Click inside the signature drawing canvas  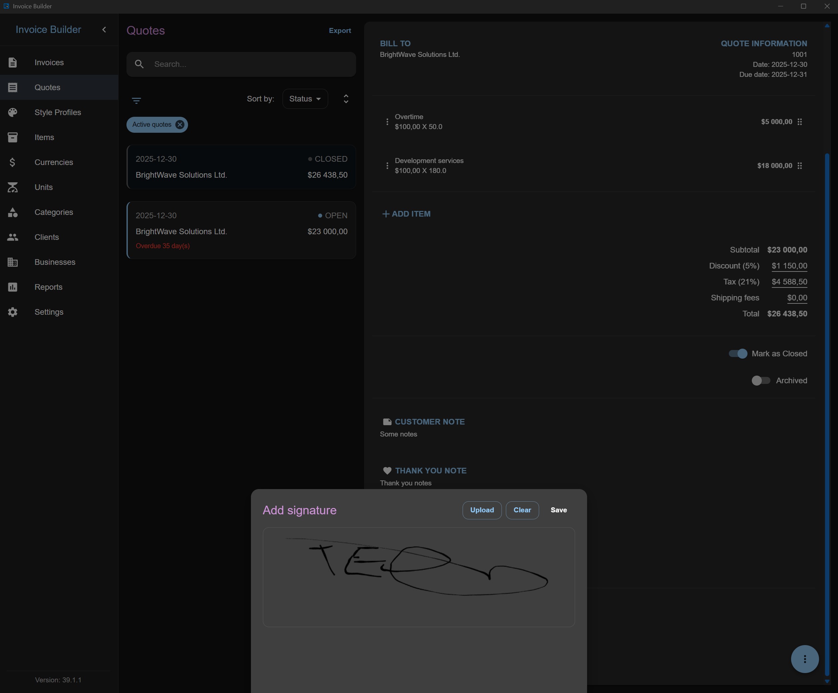[419, 577]
